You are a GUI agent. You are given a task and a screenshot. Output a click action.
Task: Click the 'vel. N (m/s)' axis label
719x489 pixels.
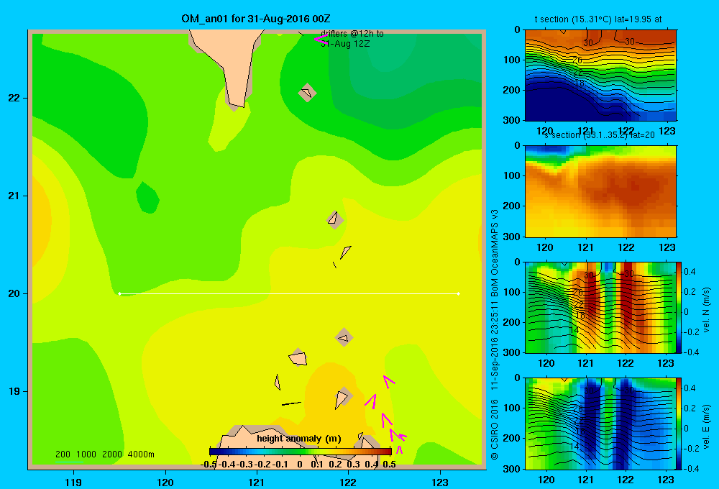[x=707, y=309]
